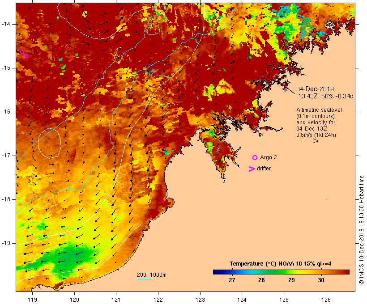This screenshot has width=367, height=304.
Task: Click the '0.5m/s (1kt 24h)' scale text
Action: click(x=316, y=135)
